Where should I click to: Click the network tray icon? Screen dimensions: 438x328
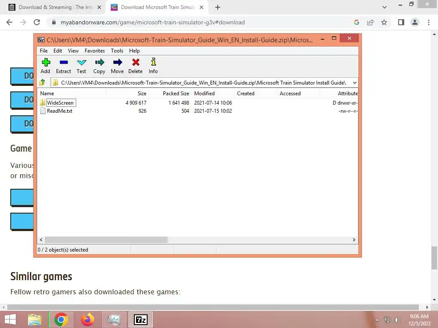(387, 319)
